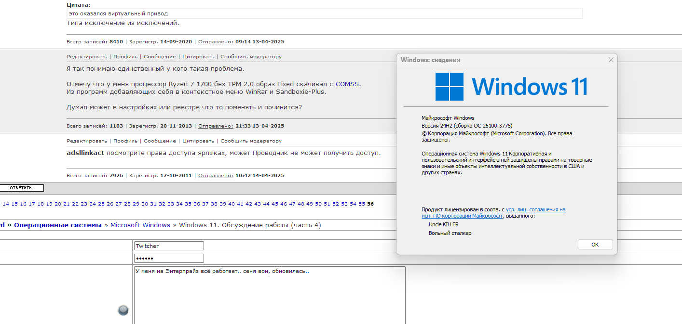
Task: Click Цитировать on the adsllinkact post
Action: point(198,141)
